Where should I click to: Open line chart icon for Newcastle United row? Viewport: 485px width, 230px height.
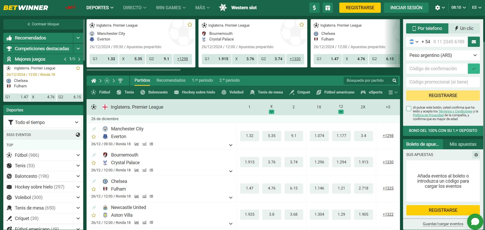144,223
